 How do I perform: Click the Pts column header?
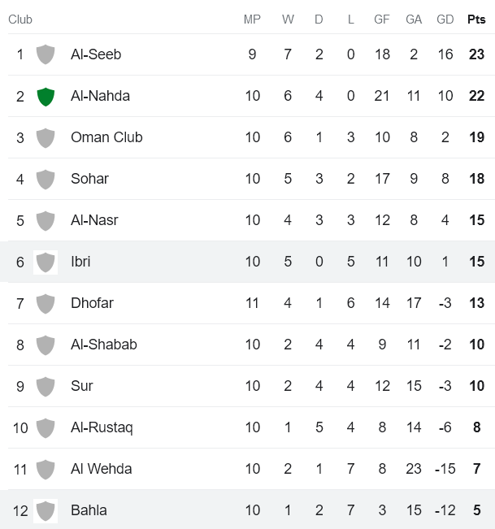click(x=476, y=20)
